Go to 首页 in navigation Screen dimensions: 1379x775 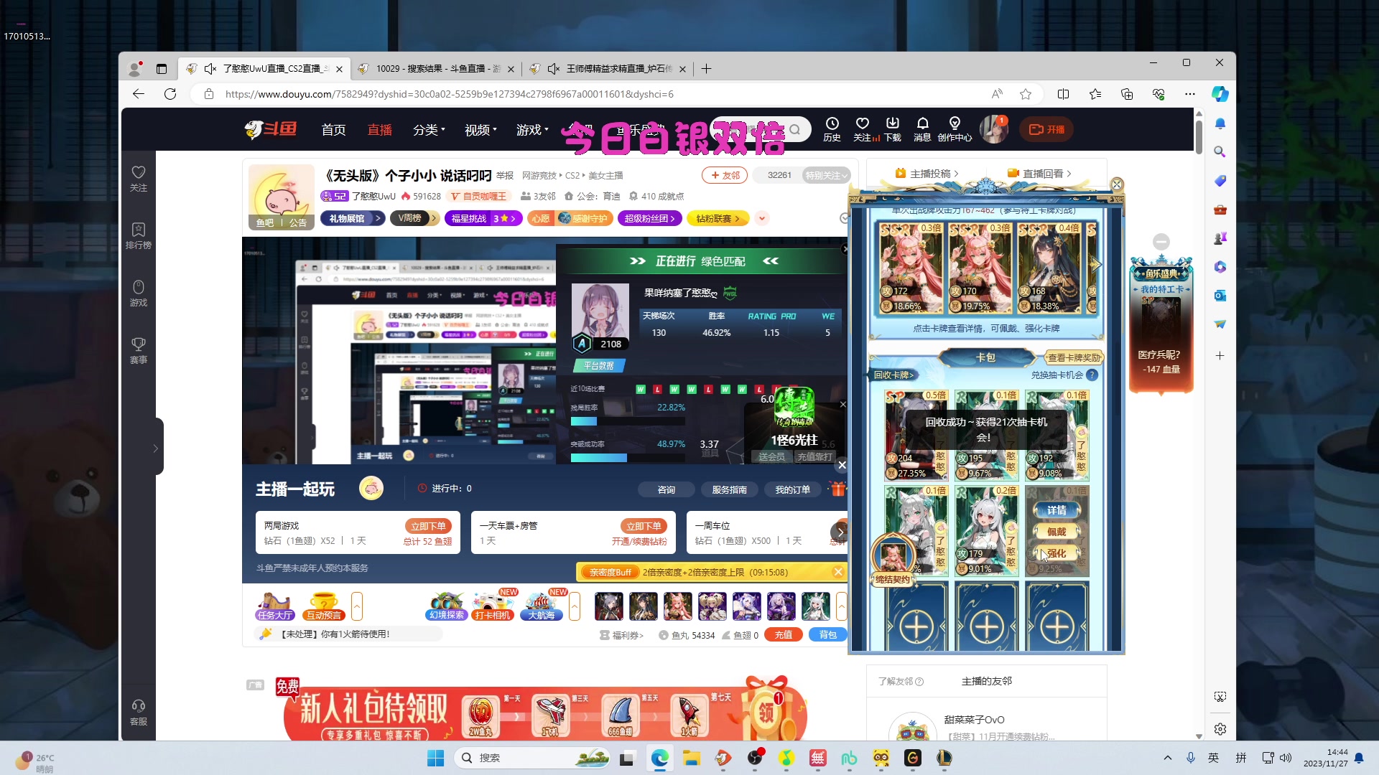tap(333, 130)
